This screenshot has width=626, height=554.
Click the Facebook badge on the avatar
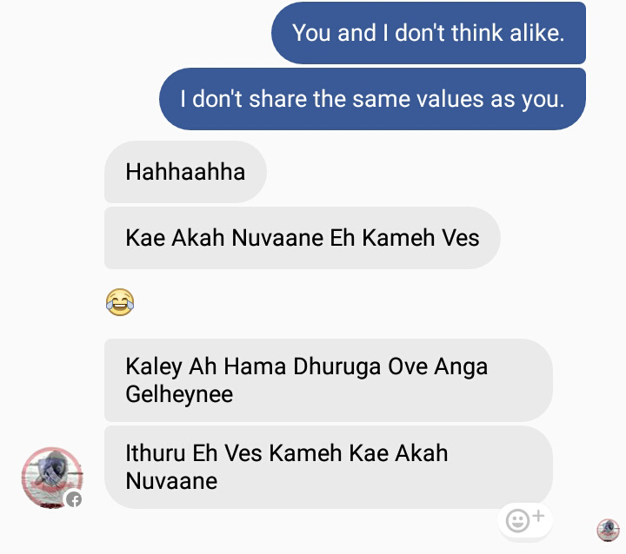coord(74,499)
